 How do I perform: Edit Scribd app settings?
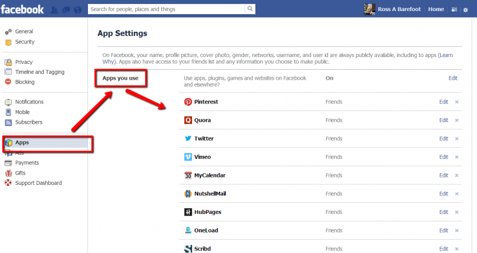tap(444, 249)
